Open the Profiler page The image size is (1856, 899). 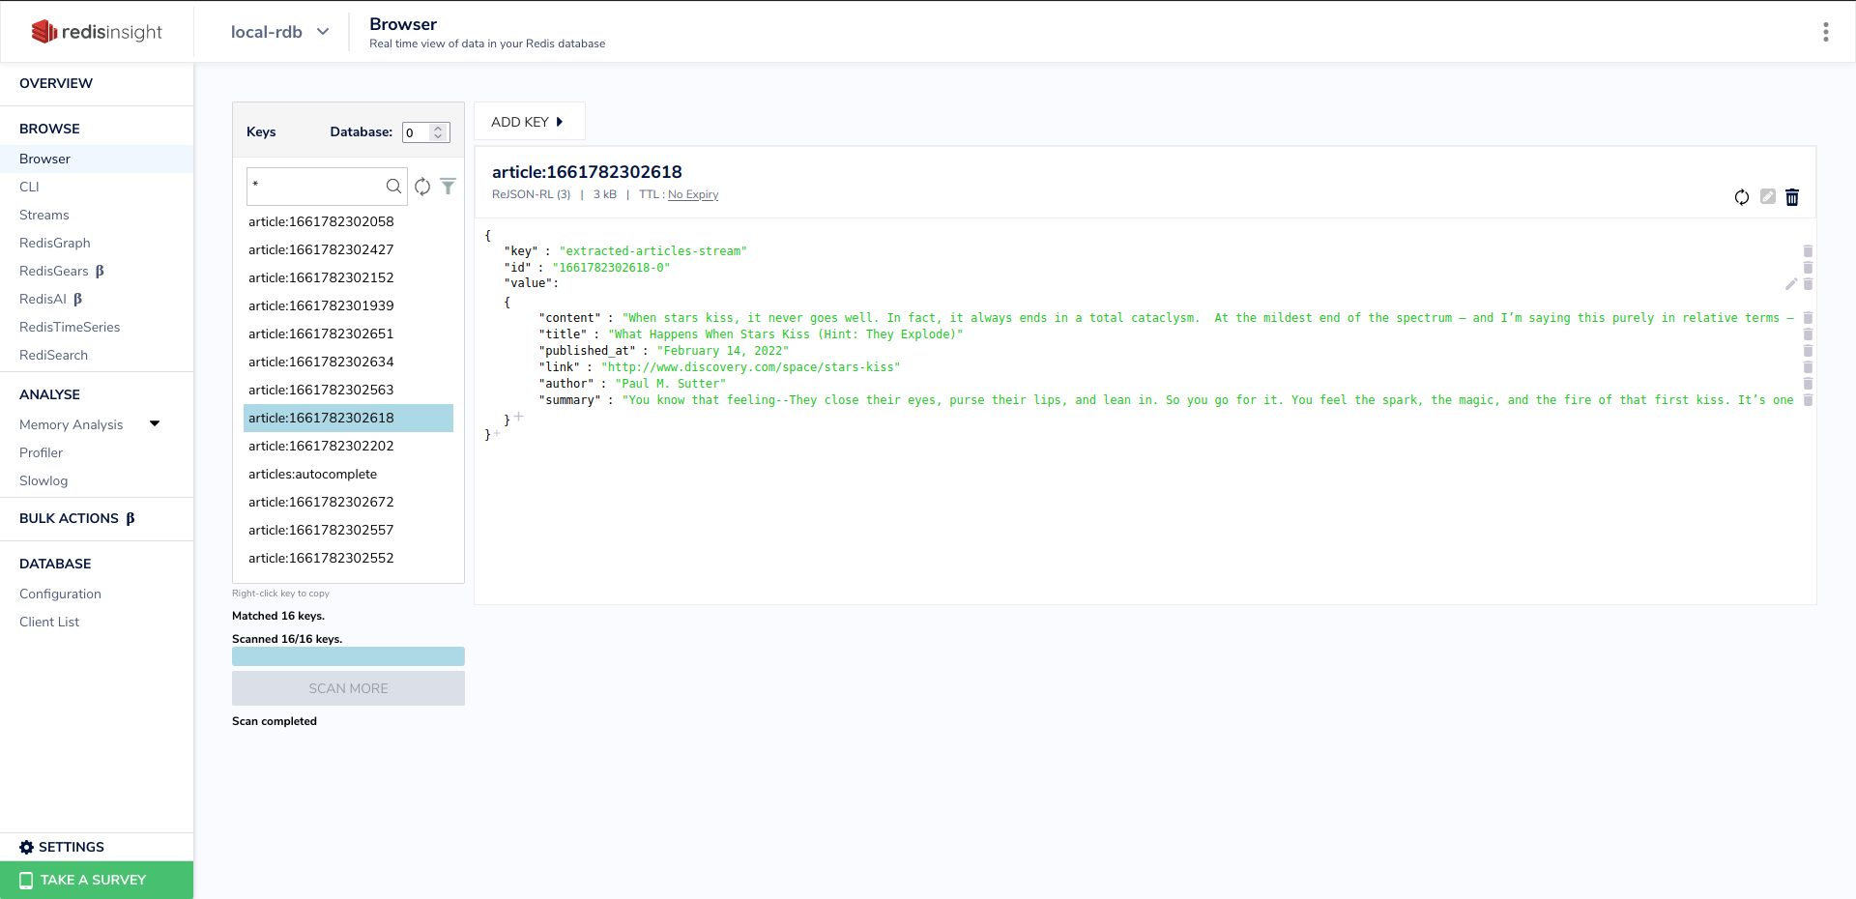click(41, 452)
